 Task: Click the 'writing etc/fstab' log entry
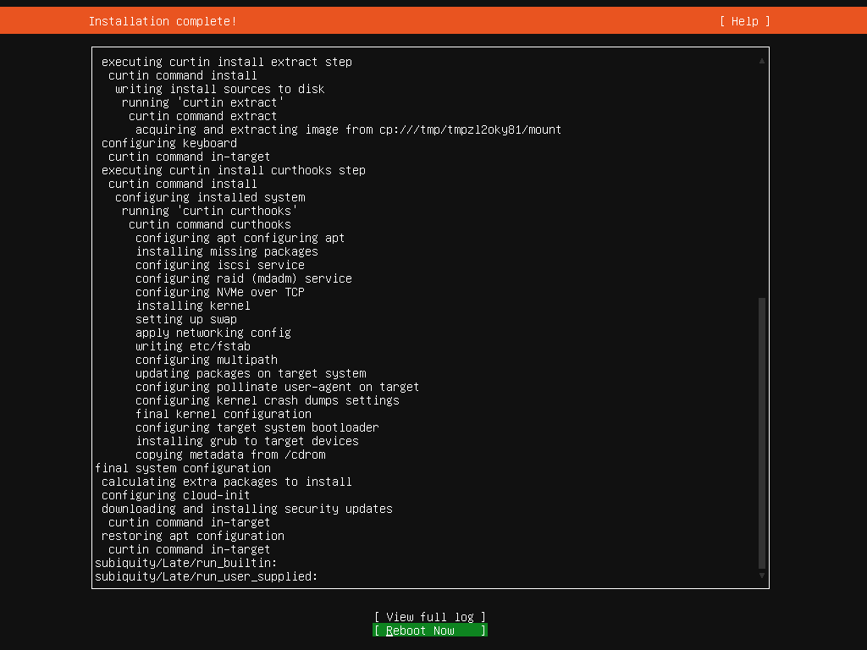[193, 346]
